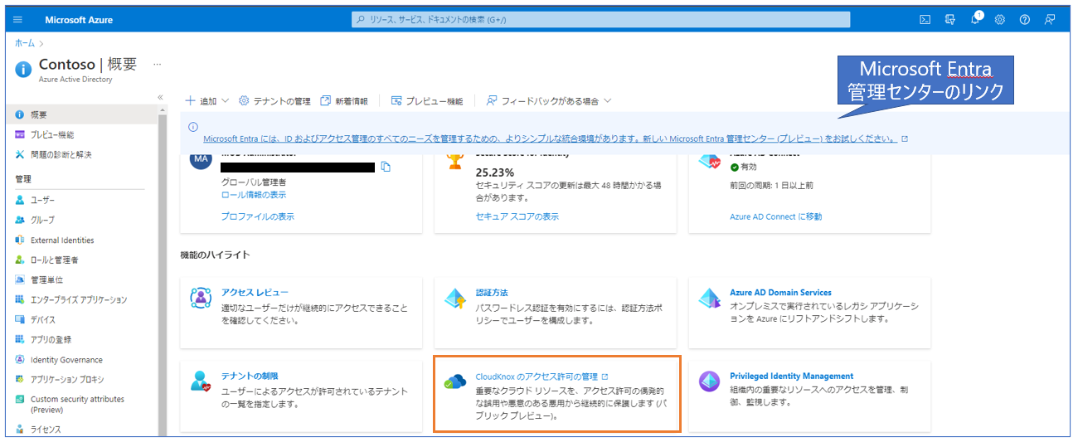The image size is (1078, 442).
Task: Click the 有効 status text
Action: coord(749,167)
